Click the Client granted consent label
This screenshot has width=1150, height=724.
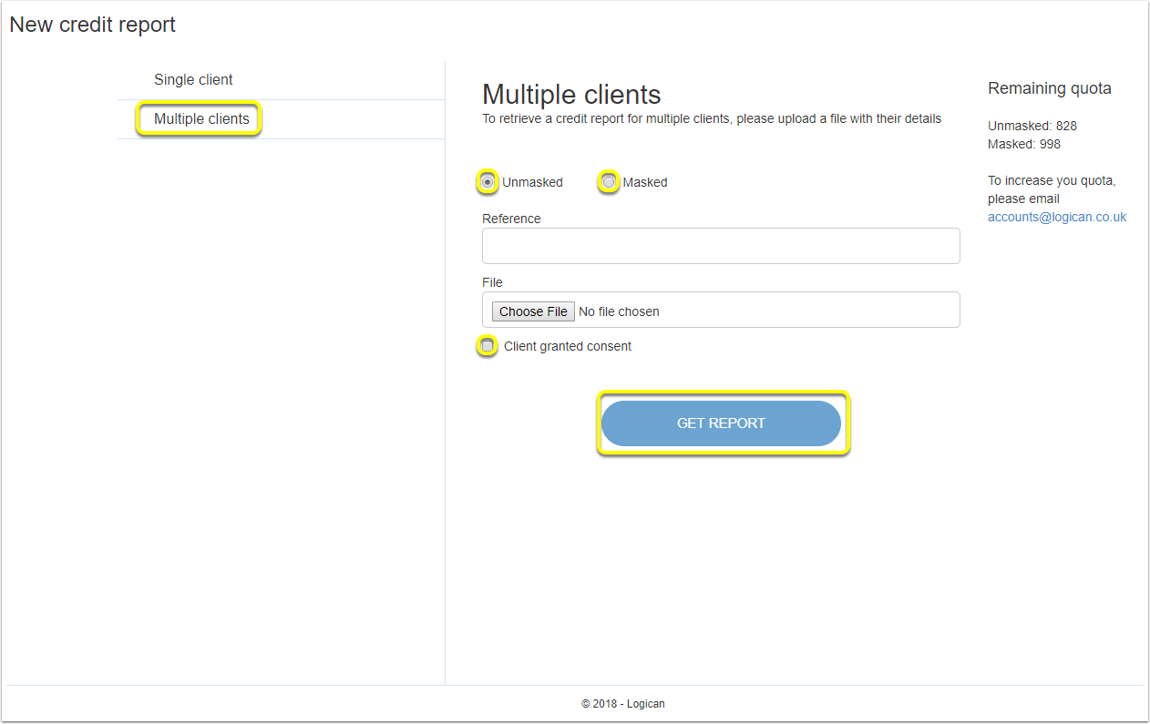[x=568, y=346]
